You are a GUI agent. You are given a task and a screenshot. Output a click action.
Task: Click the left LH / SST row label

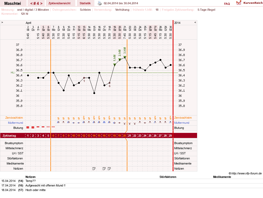coord(18,153)
